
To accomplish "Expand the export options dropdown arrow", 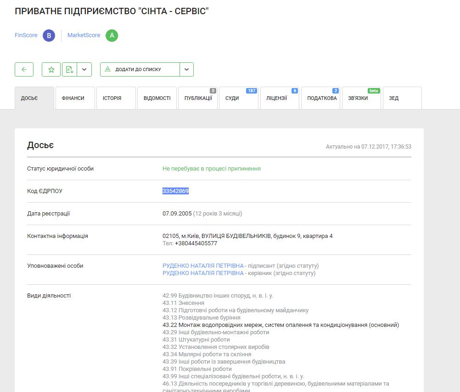I will click(x=84, y=69).
